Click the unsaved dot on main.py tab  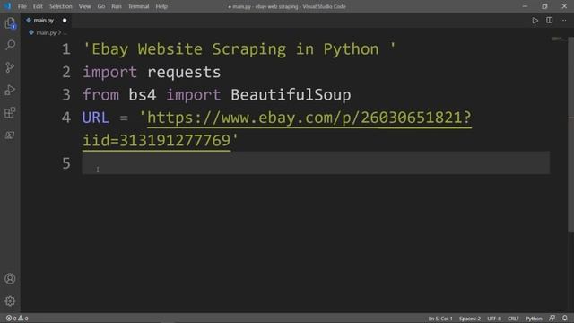pos(65,21)
